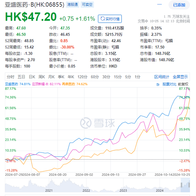
Task: Click 2023 on the overview timeline
Action: coord(123,190)
